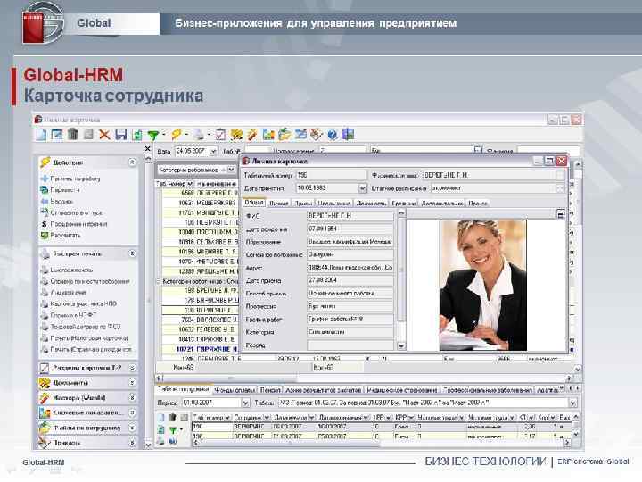This screenshot has width=642, height=482.
Task: Switch to the Должность tab
Action: [x=371, y=204]
